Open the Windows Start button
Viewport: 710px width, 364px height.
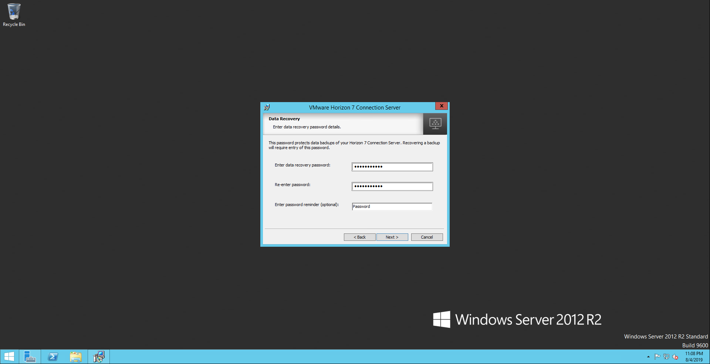point(9,357)
